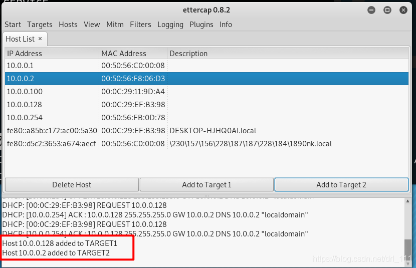
Task: Open the Mitm menu
Action: [115, 25]
